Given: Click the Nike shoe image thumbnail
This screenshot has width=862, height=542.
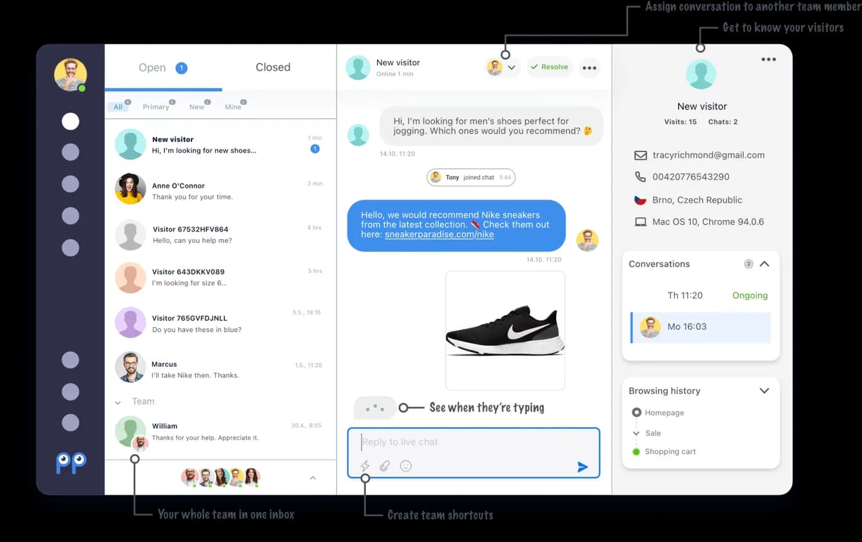Looking at the screenshot, I should click(505, 330).
